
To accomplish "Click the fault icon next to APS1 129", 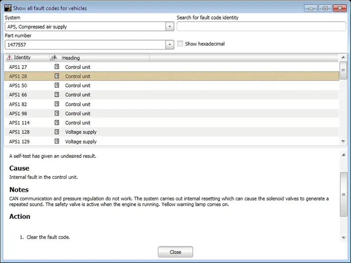I will [57, 141].
